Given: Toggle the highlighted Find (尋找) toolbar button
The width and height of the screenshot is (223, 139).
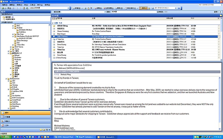Looking at the screenshot, I should tap(143, 8).
